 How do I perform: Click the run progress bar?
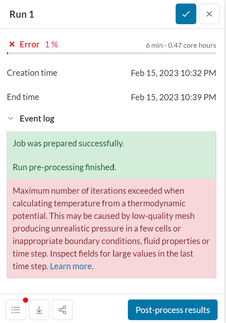111,54
